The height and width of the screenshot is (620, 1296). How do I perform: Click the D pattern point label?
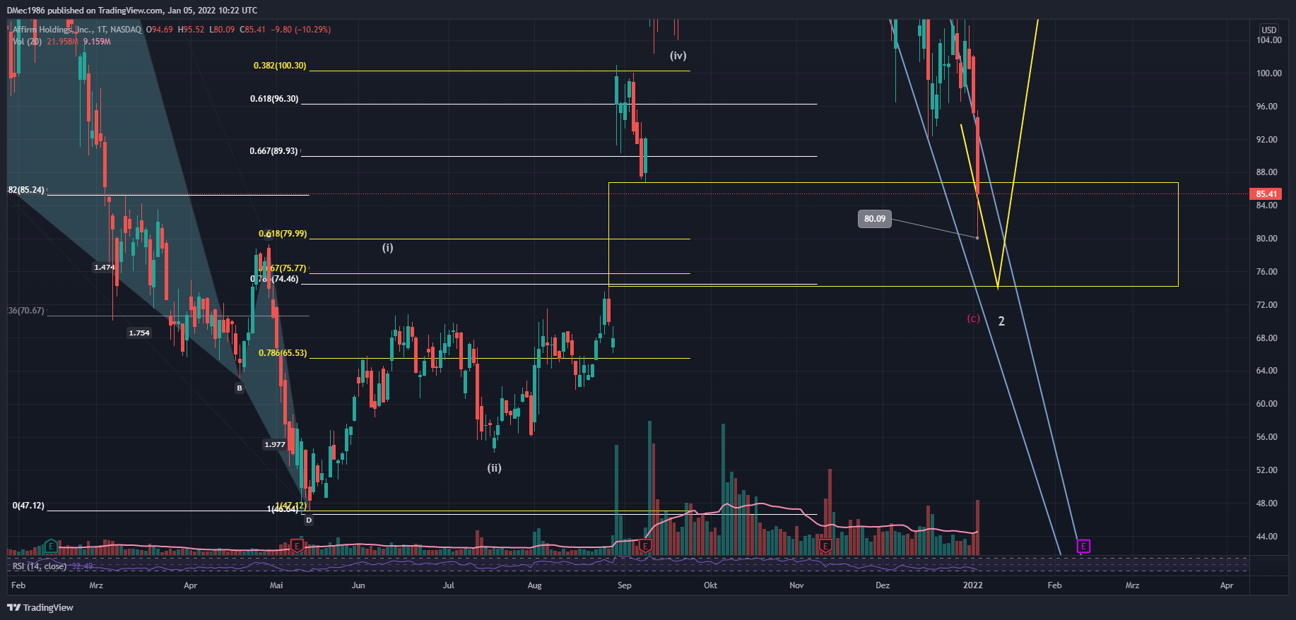point(309,520)
